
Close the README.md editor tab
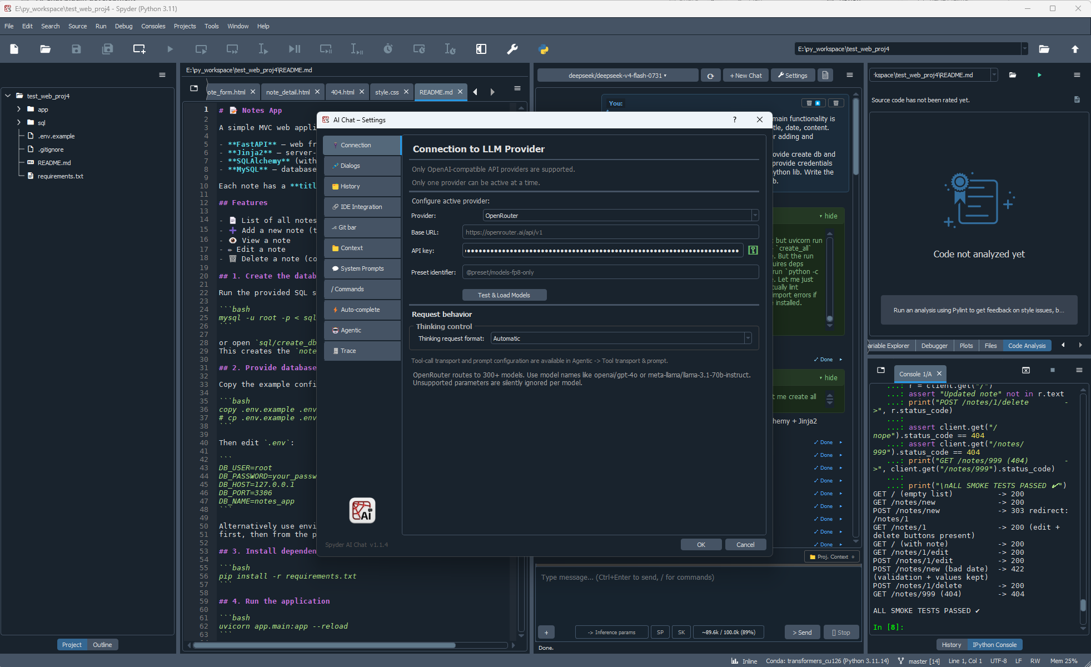[x=460, y=92]
